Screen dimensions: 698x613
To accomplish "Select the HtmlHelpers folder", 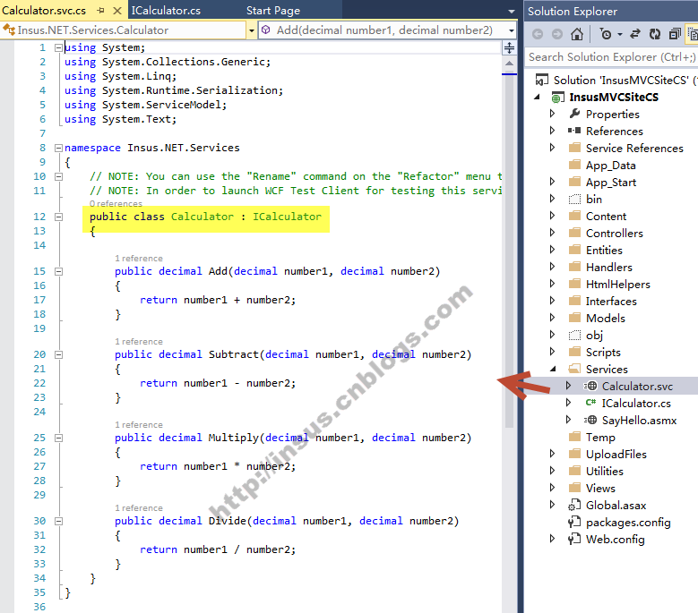I will [617, 284].
